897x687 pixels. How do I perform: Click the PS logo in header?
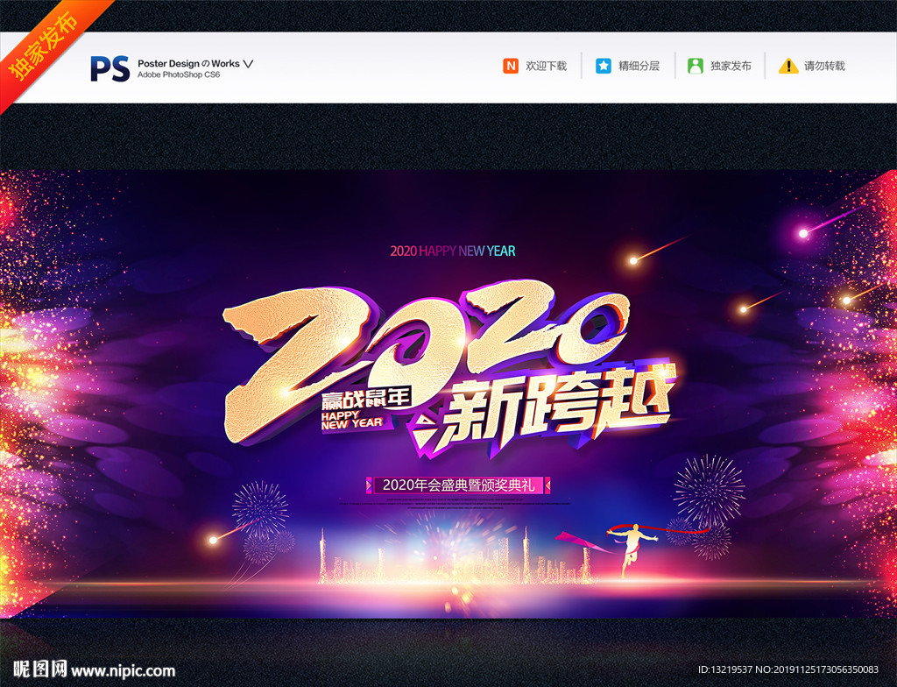[109, 68]
